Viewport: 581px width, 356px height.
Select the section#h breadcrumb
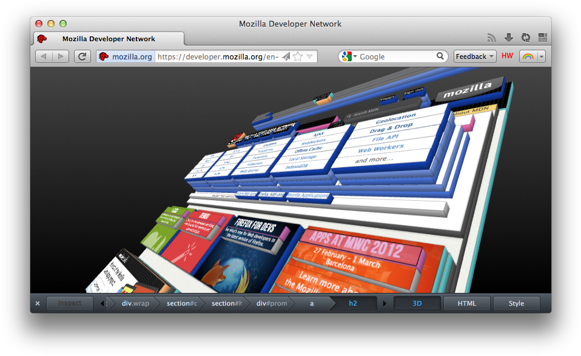point(226,303)
